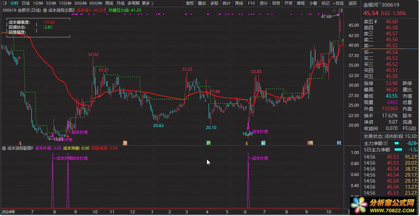Switch to 日线 period tab
This screenshot has height=216, width=420.
click(x=26, y=3)
